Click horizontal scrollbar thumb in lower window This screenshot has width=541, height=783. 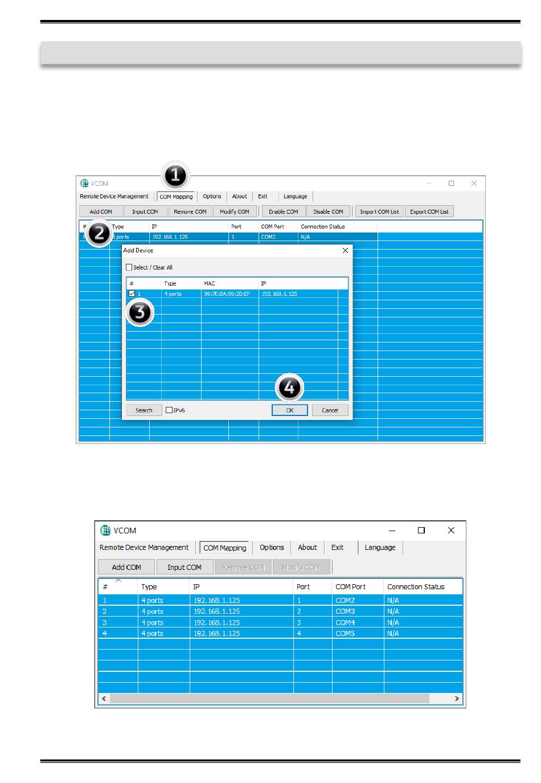269,699
